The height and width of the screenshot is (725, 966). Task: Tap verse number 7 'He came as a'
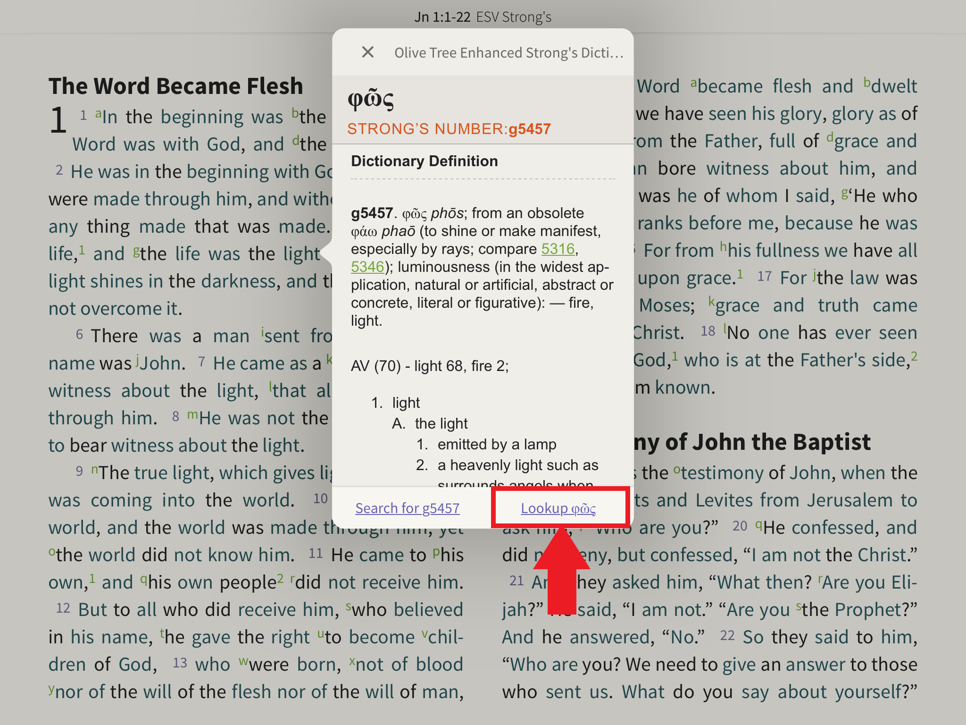pos(201,362)
